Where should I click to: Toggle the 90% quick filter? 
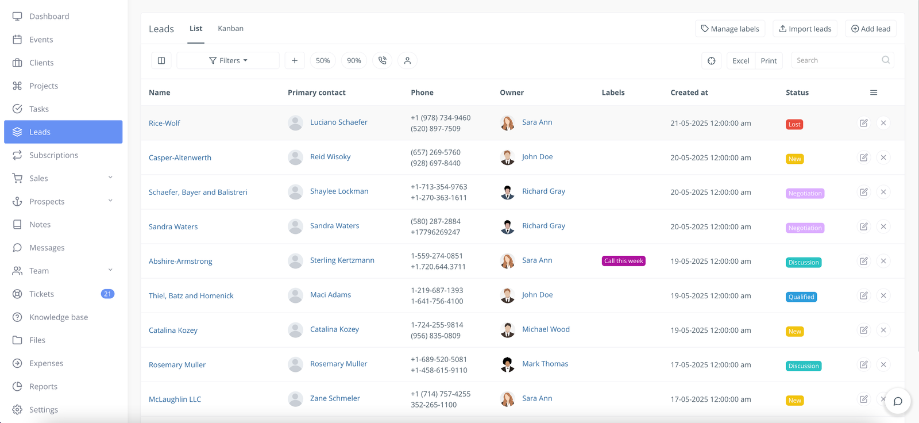(x=354, y=60)
